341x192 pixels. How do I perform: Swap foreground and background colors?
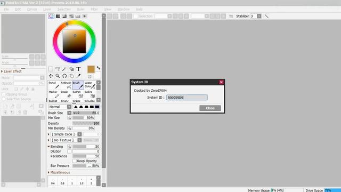(x=98, y=68)
